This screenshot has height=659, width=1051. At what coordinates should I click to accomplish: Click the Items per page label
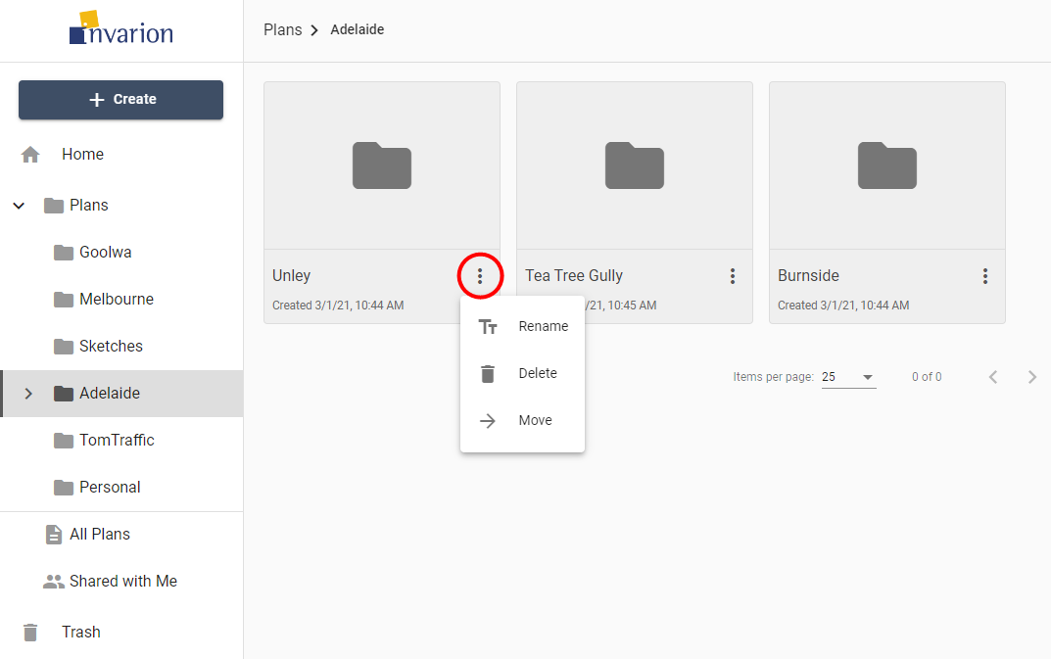coord(773,377)
